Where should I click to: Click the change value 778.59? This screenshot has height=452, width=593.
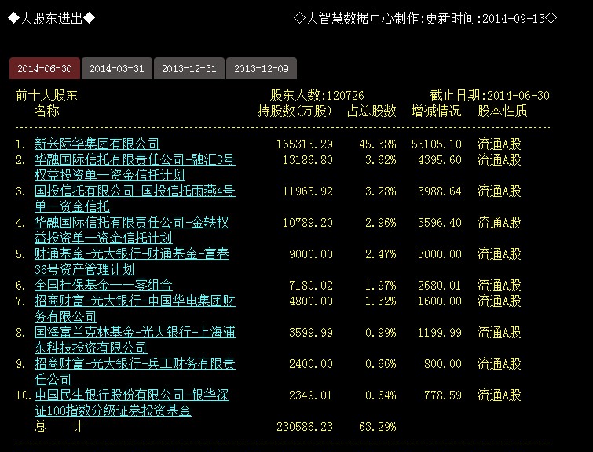[x=442, y=395]
